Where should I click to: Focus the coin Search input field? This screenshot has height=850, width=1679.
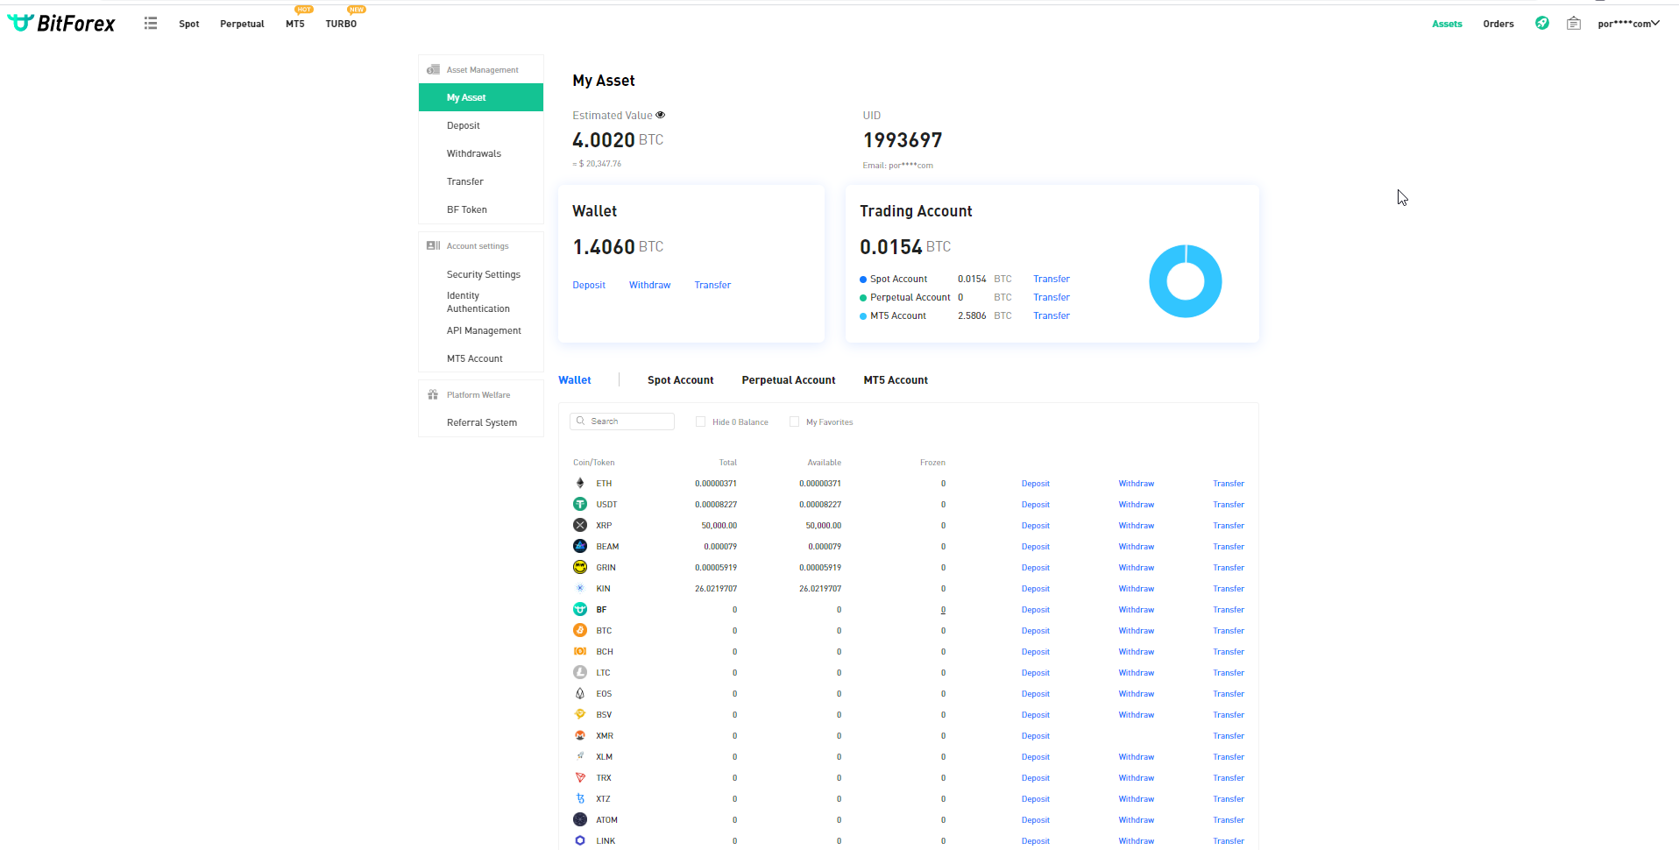[x=622, y=421]
